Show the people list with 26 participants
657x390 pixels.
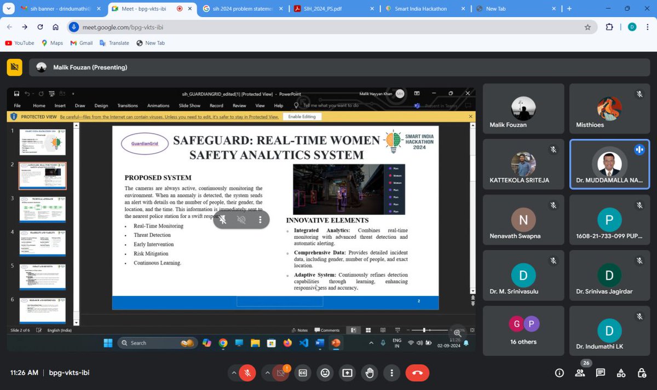580,373
